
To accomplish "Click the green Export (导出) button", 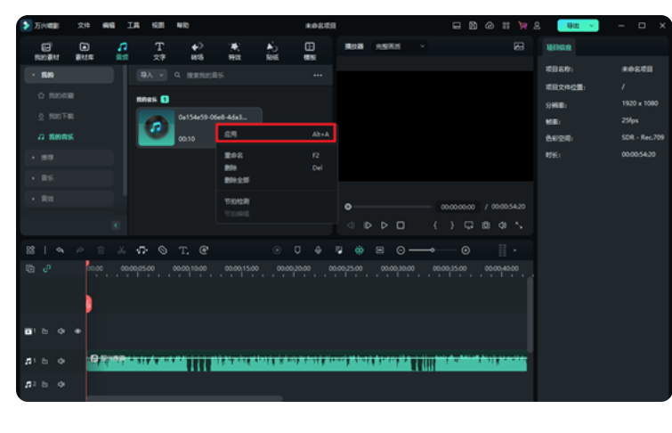I will pyautogui.click(x=578, y=26).
